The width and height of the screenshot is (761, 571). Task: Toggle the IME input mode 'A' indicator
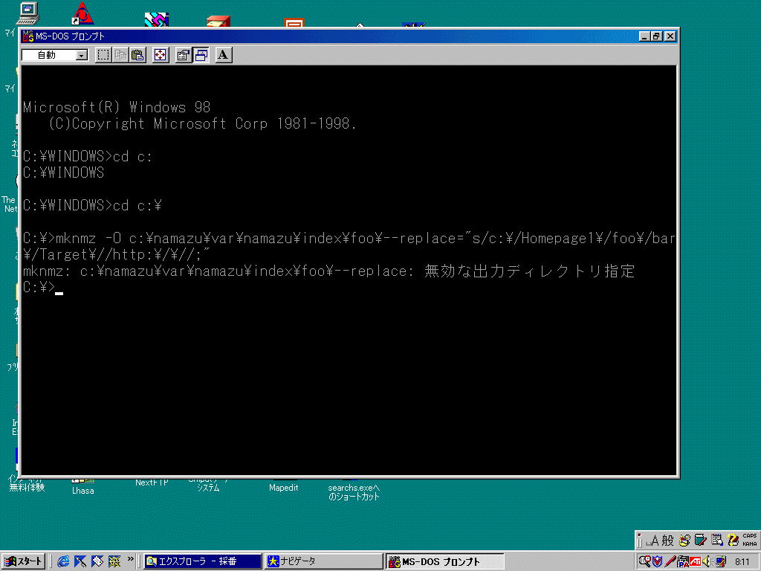(654, 541)
